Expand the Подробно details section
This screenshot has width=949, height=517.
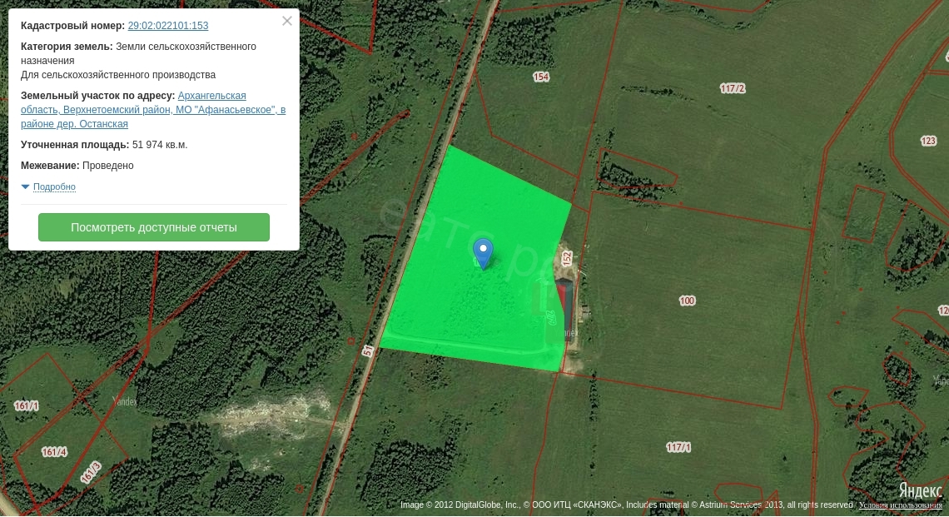(54, 187)
